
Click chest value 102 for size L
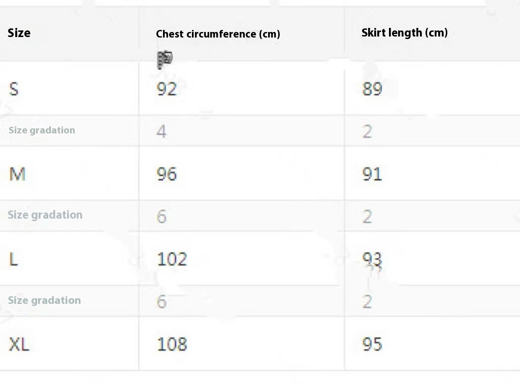[x=172, y=259]
